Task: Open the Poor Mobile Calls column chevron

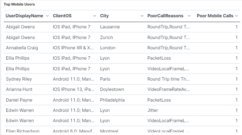Action: pos(236,16)
